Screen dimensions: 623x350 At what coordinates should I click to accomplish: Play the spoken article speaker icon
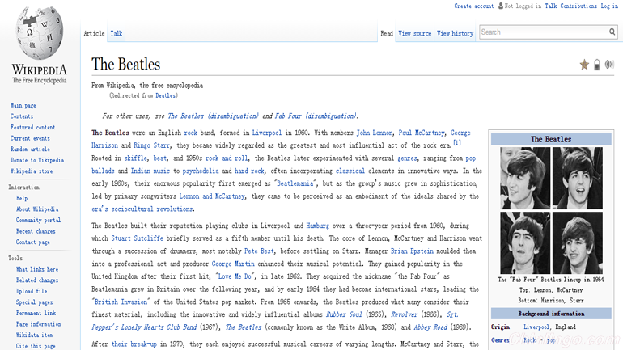609,65
